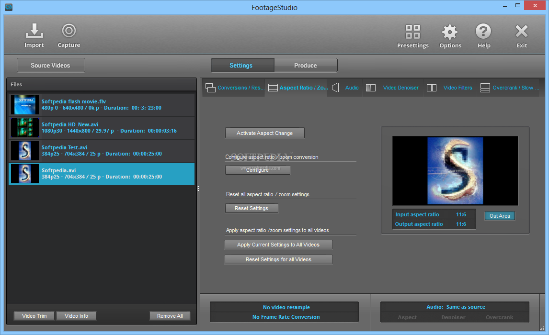Click the Audio speaker icon
The image size is (549, 335).
pos(335,88)
